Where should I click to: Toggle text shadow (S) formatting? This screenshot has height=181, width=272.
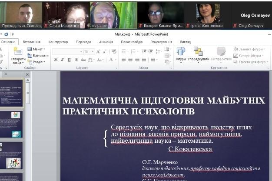pyautogui.click(x=76, y=60)
